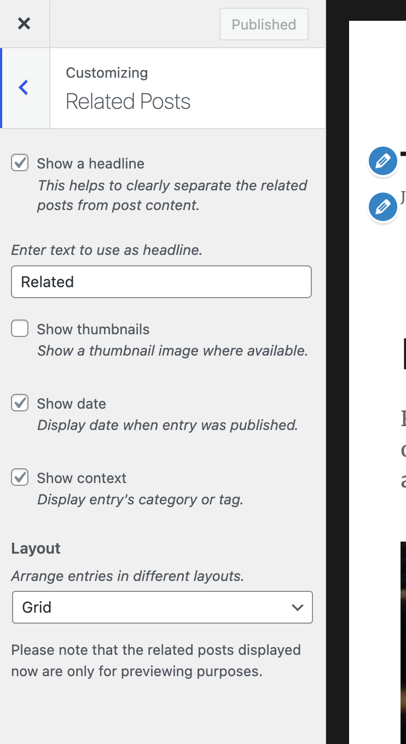Click the lower blue pencil edit shortcut
This screenshot has height=744, width=406.
(x=383, y=207)
